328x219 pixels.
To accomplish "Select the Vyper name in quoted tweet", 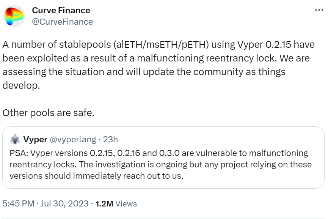I will (35, 139).
